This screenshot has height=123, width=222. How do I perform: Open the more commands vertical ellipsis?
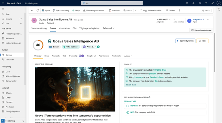(x=179, y=10)
